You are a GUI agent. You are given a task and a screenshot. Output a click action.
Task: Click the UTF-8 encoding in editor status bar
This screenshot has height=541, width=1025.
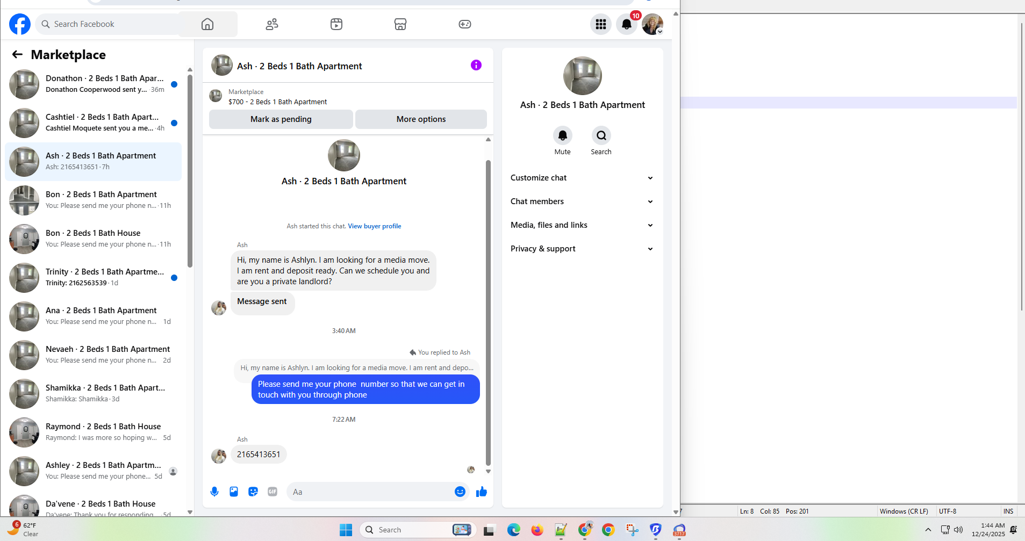pos(948,511)
